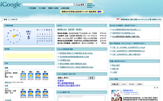Select the 中文網頁 radio option

tap(38, 8)
